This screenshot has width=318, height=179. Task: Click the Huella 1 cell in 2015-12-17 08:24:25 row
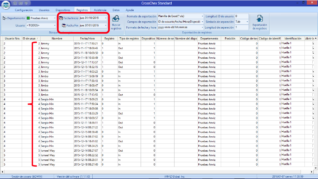tap(293, 146)
